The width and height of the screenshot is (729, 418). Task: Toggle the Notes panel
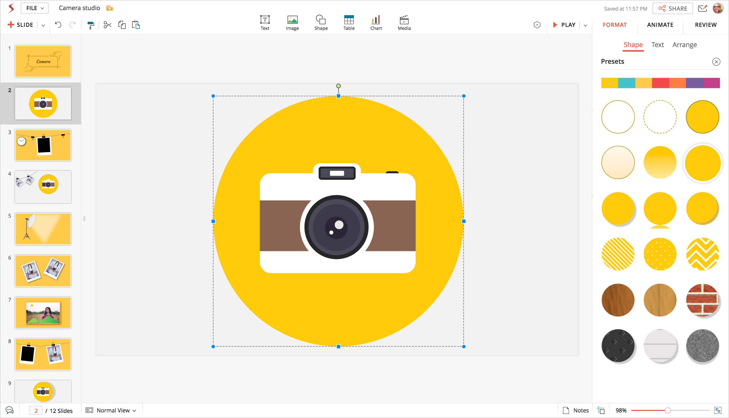(x=576, y=410)
